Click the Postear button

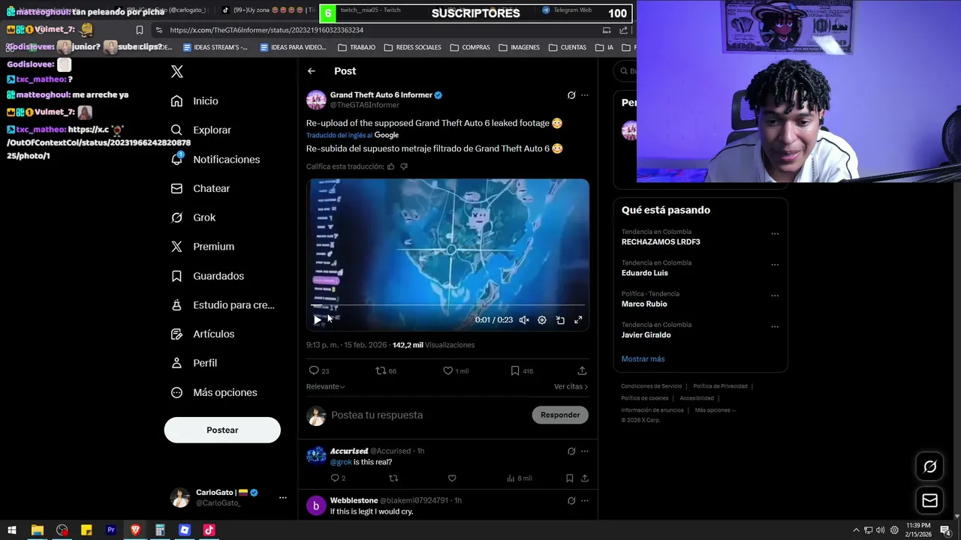click(222, 430)
